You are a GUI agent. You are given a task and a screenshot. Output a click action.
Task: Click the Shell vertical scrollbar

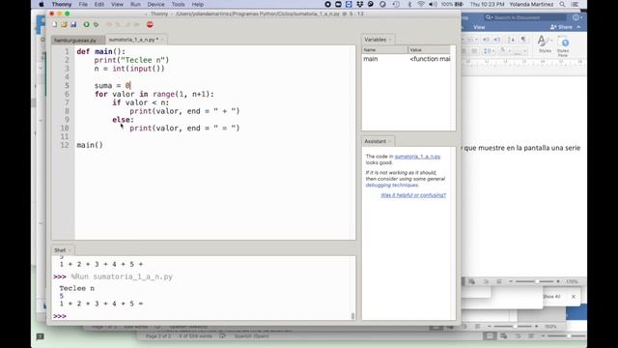[352, 316]
